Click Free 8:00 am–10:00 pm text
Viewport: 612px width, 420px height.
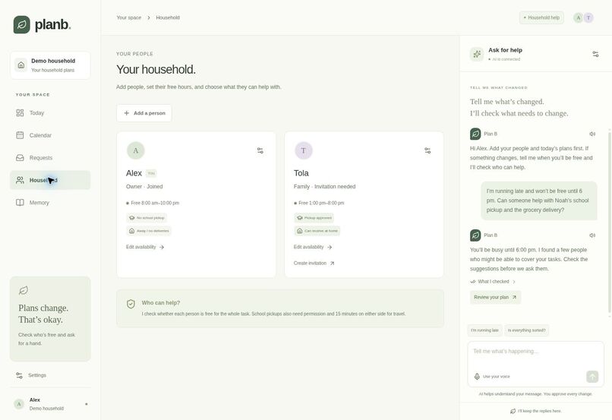(155, 203)
